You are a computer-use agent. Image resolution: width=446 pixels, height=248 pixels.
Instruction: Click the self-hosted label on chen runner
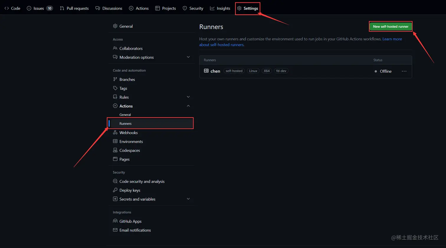click(234, 71)
